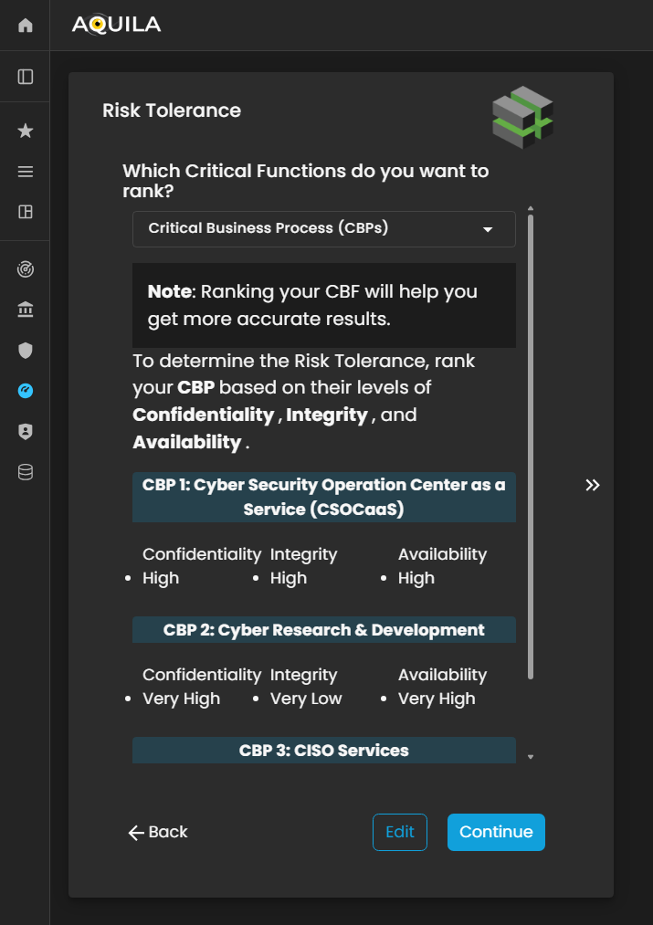Select the shield with user icon
This screenshot has height=925, width=653.
pyautogui.click(x=26, y=432)
